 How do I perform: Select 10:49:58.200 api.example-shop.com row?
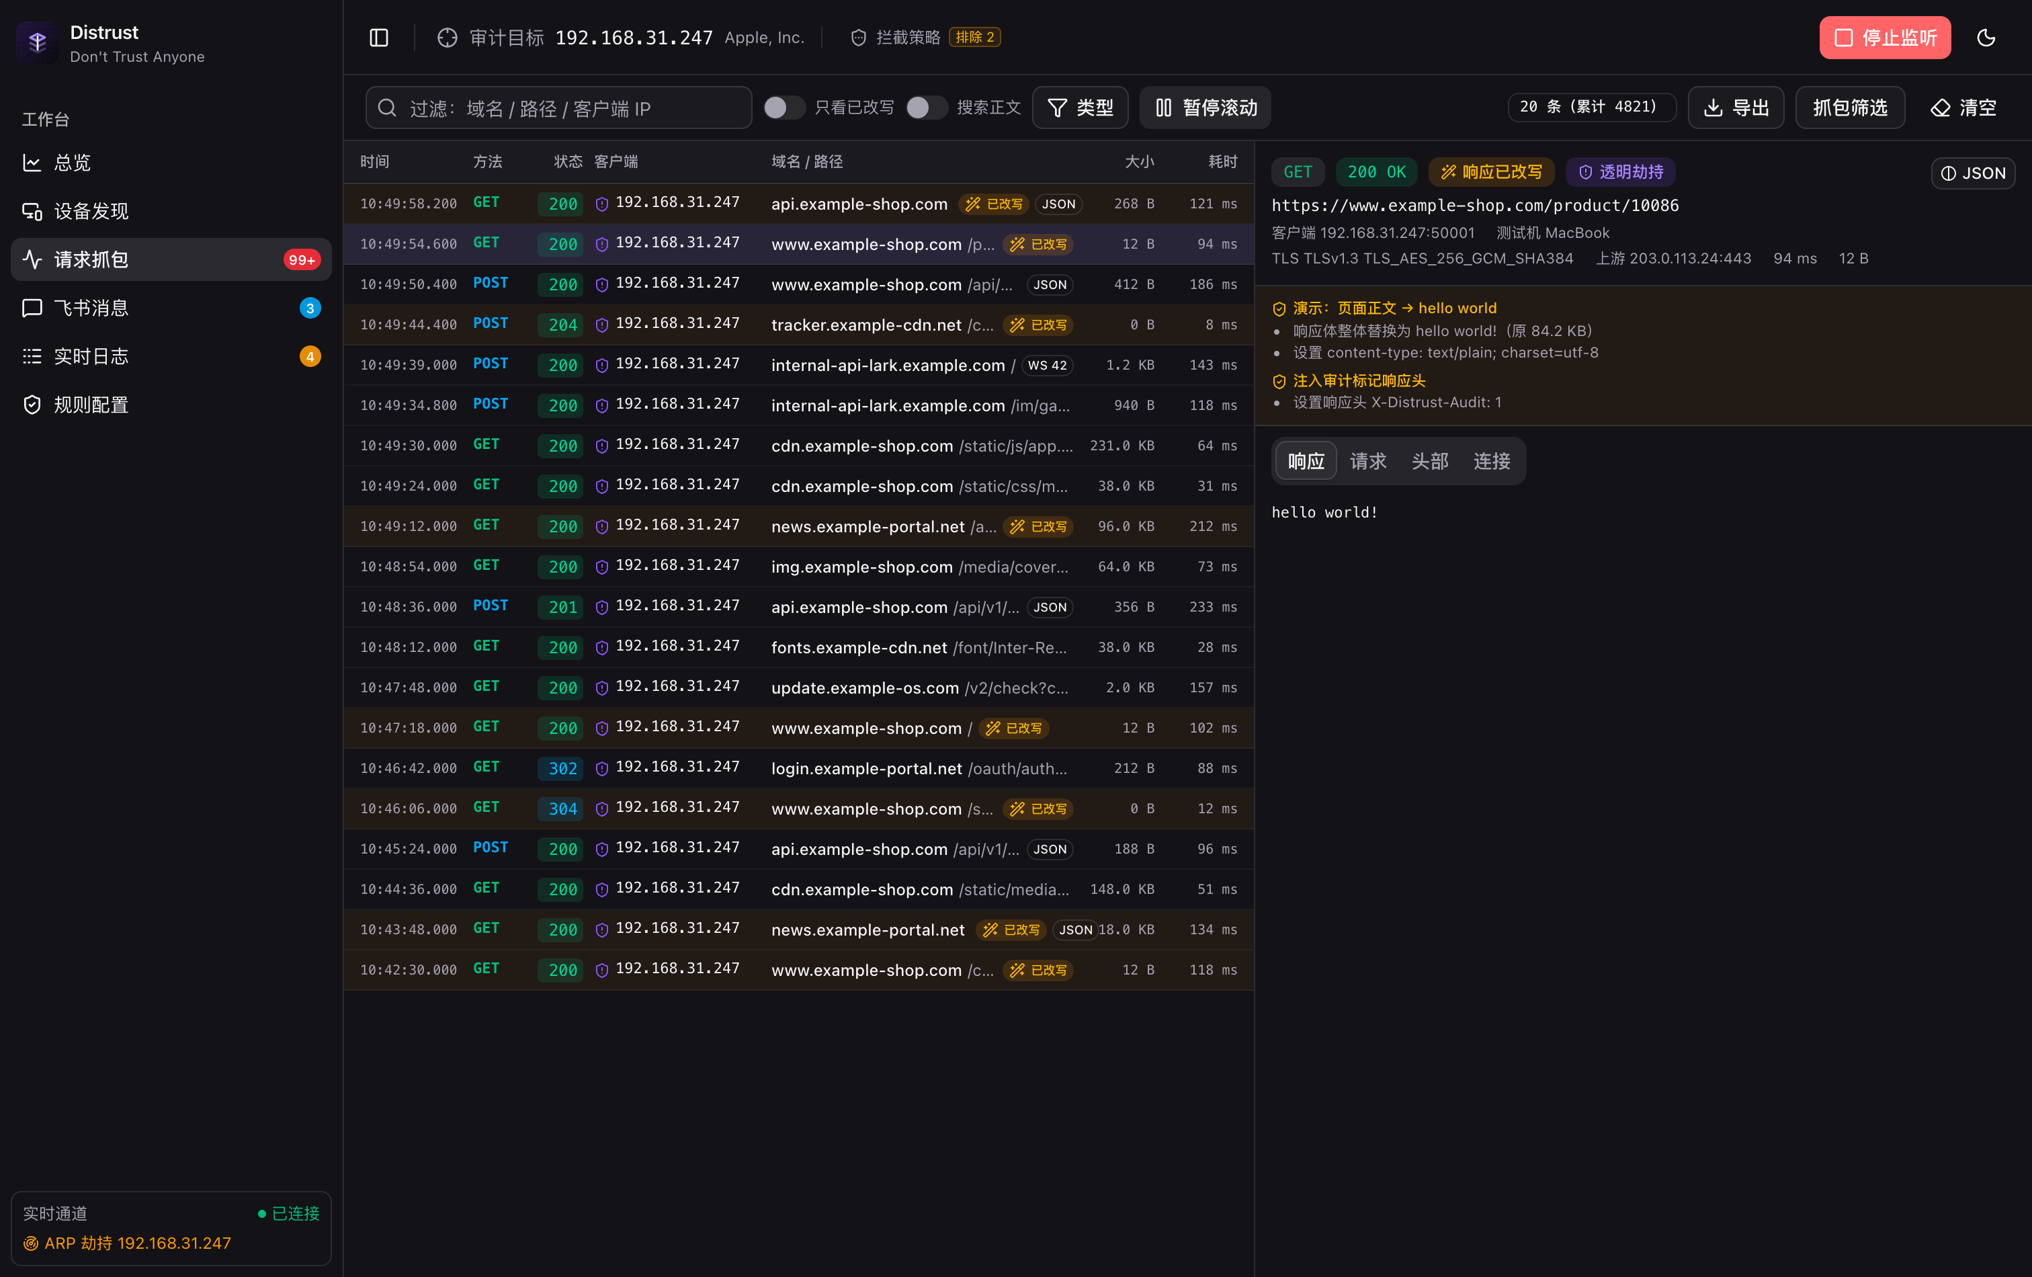[798, 204]
